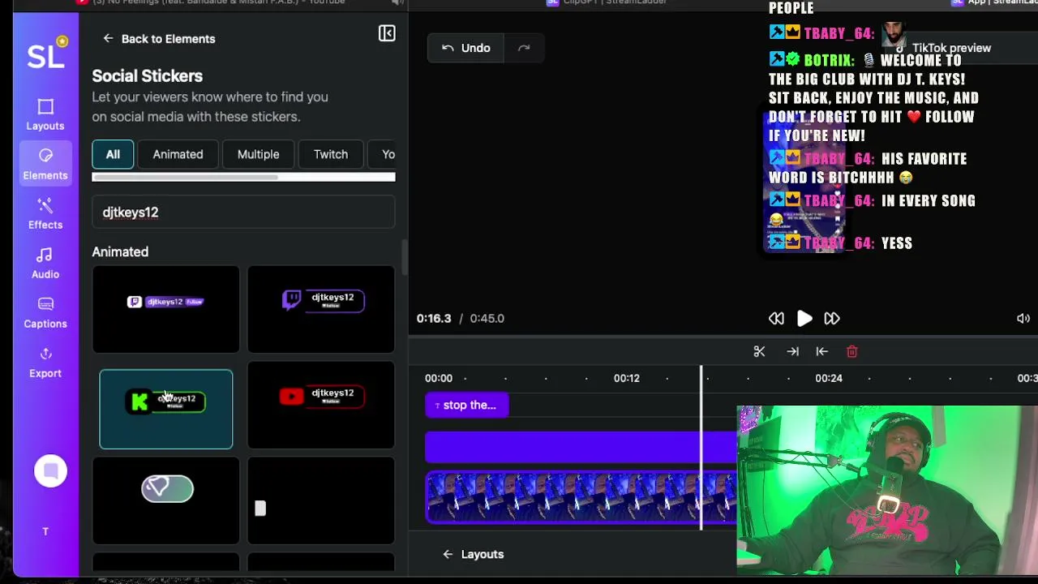This screenshot has height=584, width=1038.
Task: Collapse the side panel
Action: (x=387, y=33)
